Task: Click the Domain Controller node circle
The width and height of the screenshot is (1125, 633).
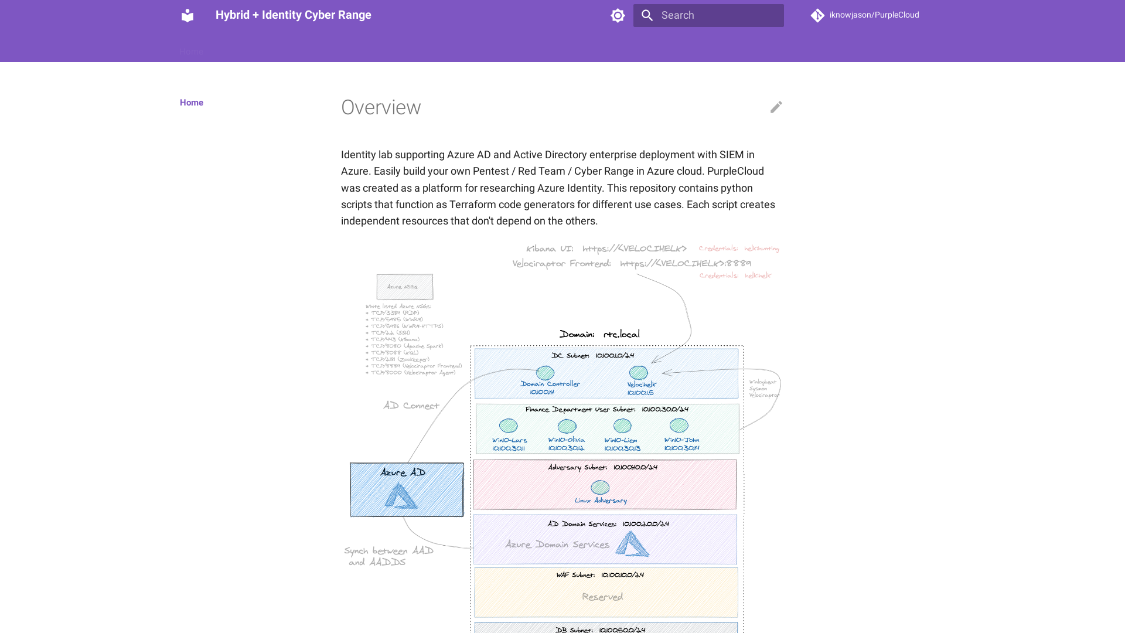Action: tap(545, 373)
